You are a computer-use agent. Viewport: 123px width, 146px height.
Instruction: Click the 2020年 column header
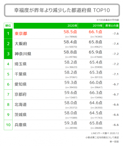click(x=72, y=26)
